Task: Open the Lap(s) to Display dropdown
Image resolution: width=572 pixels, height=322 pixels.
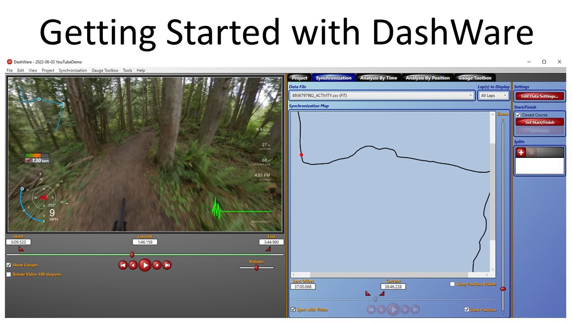Action: [x=493, y=95]
